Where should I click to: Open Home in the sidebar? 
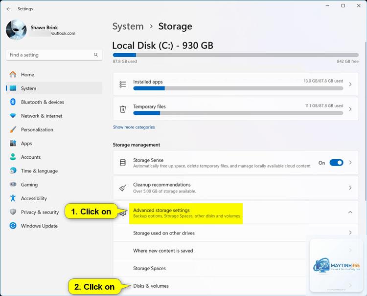(54, 75)
